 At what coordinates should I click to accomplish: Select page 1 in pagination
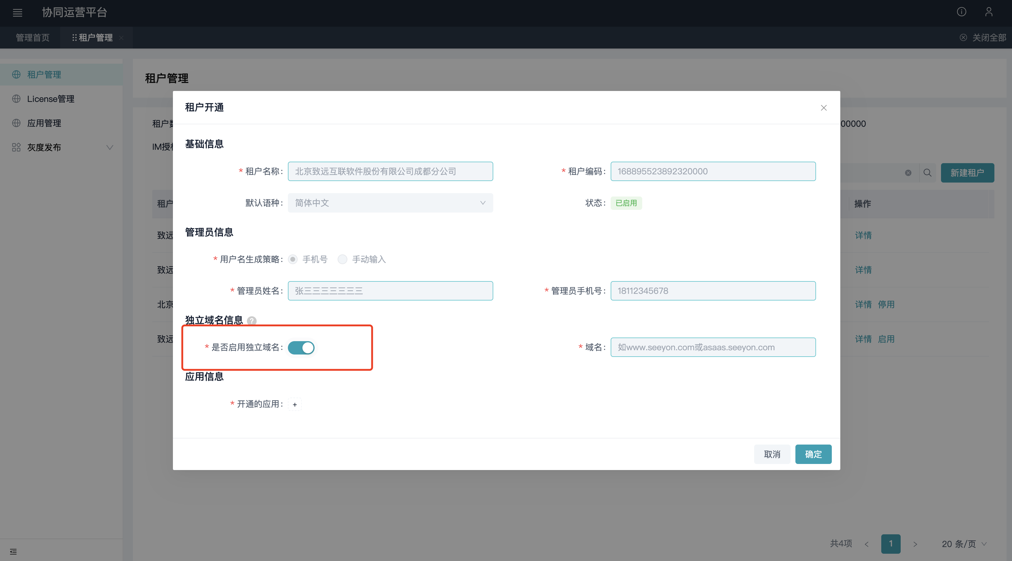891,544
